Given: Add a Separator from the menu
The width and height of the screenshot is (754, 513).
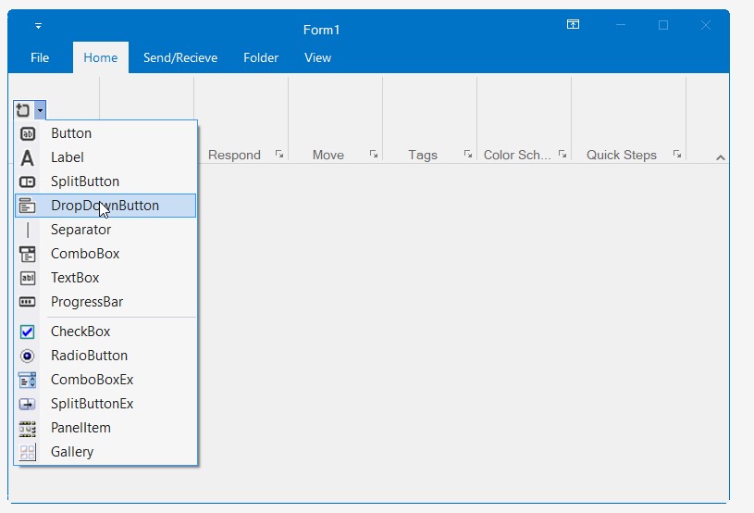Looking at the screenshot, I should 105,230.
